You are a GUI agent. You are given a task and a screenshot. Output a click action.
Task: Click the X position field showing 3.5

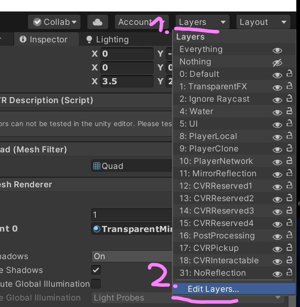coord(127,81)
